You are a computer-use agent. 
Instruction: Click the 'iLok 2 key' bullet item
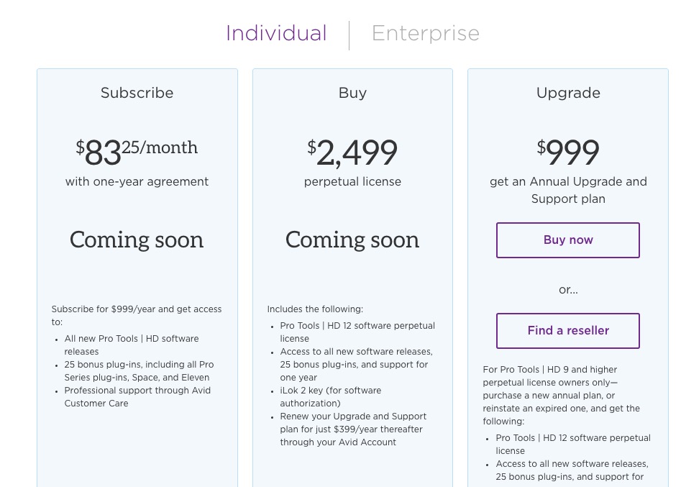pos(331,396)
